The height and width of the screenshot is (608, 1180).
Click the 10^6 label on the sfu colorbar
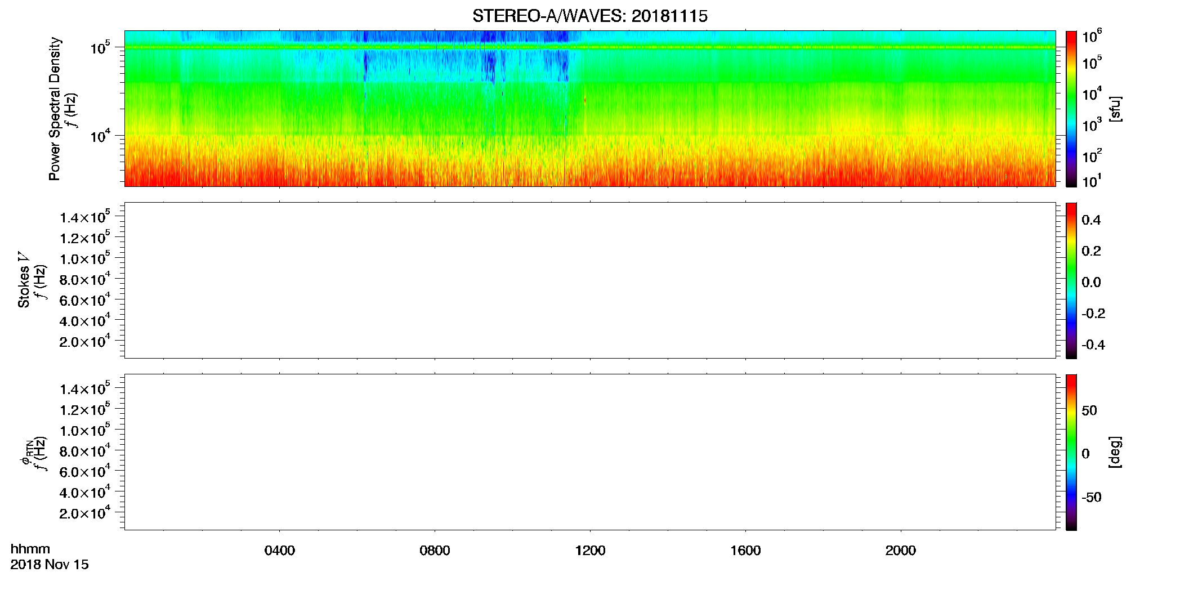pos(1092,37)
